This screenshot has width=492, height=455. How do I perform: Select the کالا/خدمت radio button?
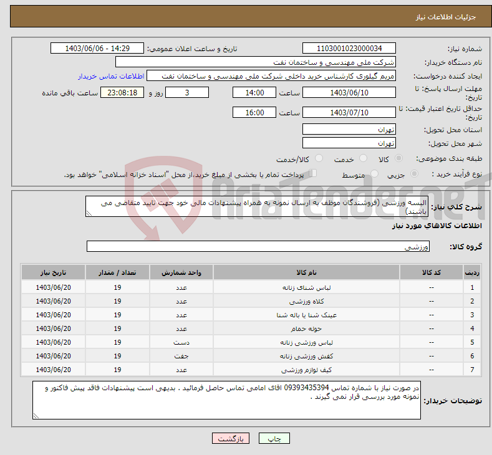[x=319, y=158]
